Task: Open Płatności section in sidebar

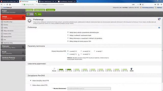Action: (13, 47)
